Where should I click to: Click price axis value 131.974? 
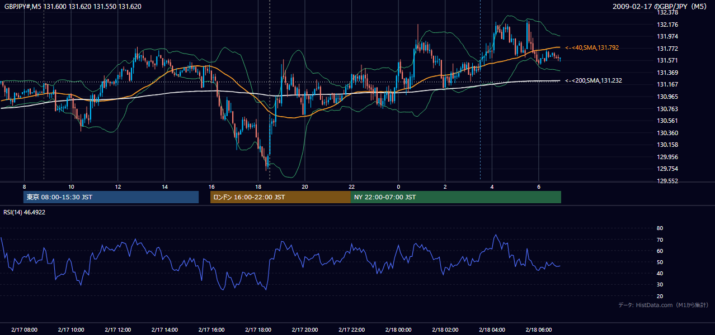(667, 36)
